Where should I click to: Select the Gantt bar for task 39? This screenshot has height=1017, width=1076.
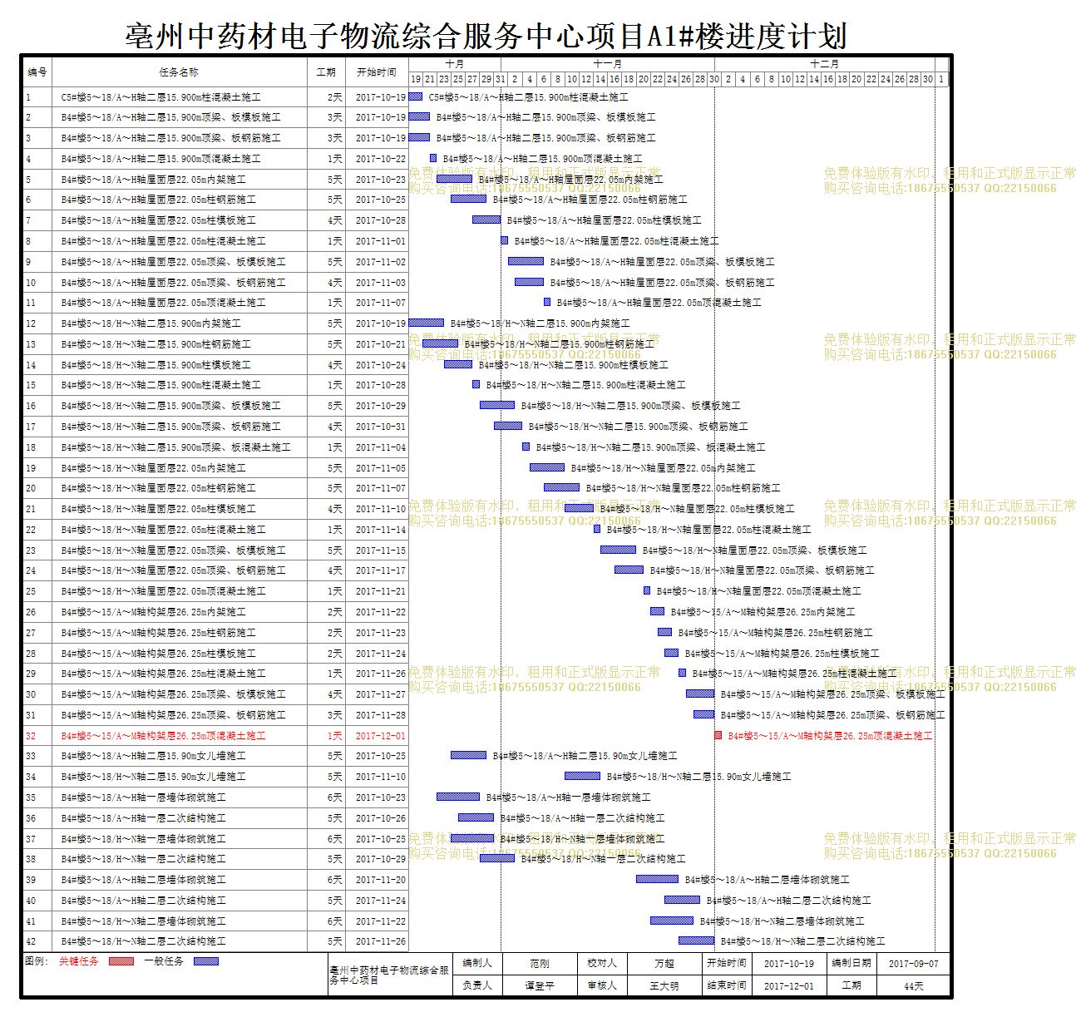(657, 879)
